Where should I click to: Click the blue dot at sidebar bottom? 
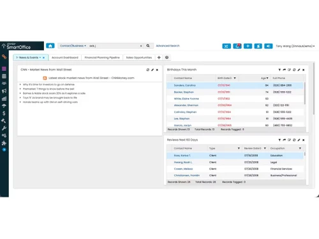point(4,150)
